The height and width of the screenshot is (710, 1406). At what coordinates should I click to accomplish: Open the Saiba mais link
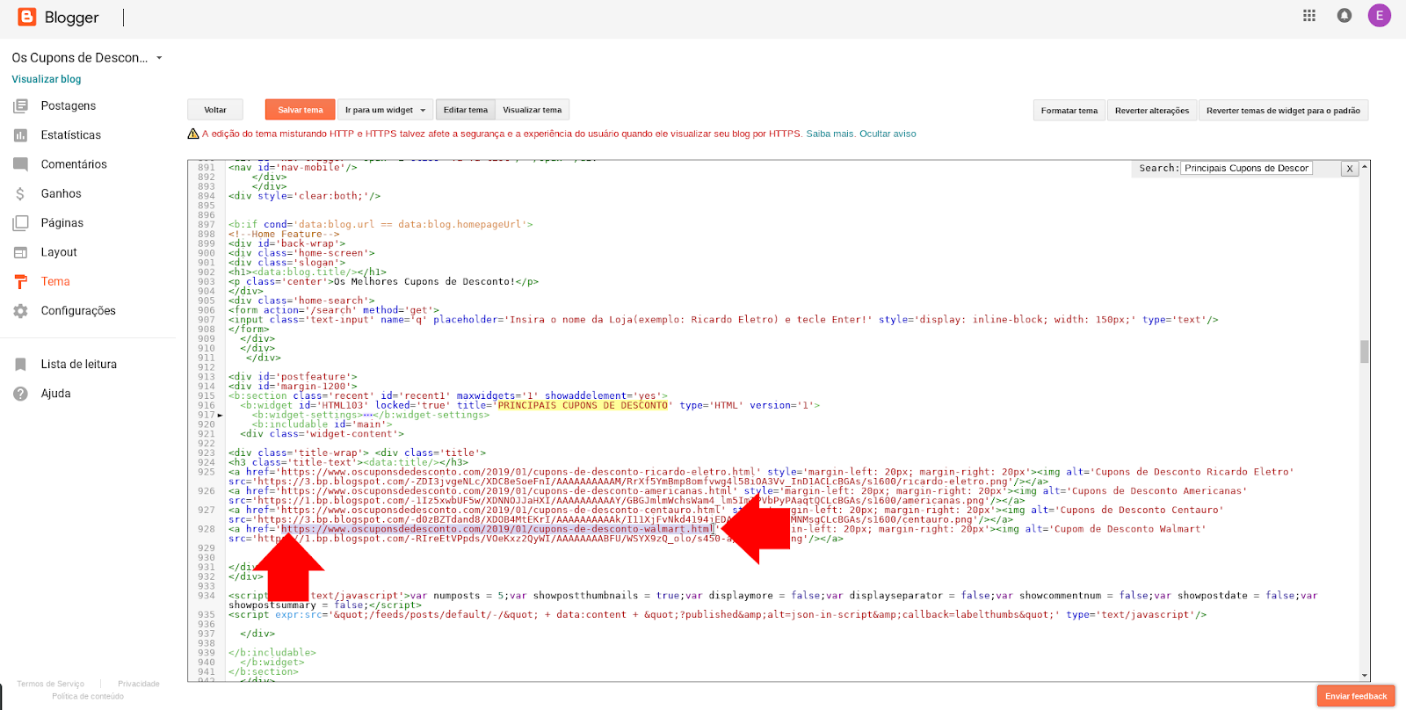pyautogui.click(x=830, y=134)
